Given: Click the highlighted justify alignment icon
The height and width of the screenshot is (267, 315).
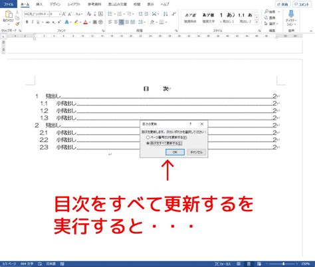Looking at the screenshot, I should point(122,22).
